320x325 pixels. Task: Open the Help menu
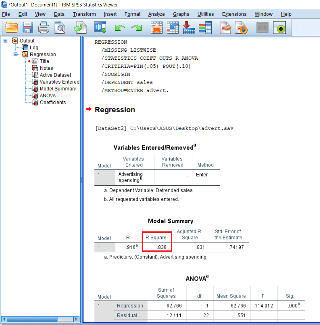click(x=286, y=14)
